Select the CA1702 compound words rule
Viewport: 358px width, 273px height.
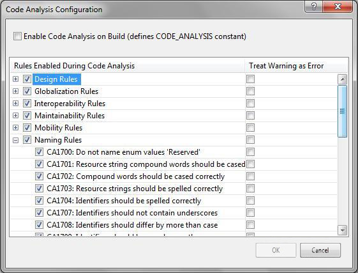pyautogui.click(x=136, y=176)
